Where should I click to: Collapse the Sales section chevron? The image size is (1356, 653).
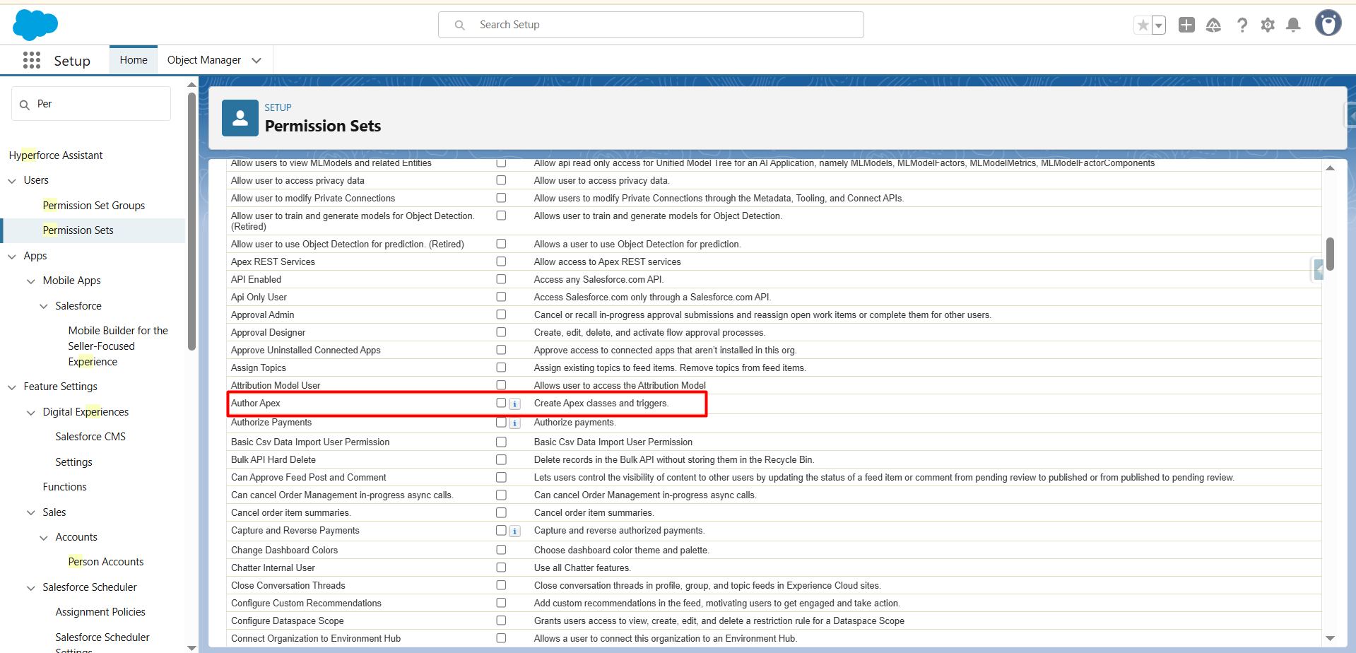click(31, 513)
